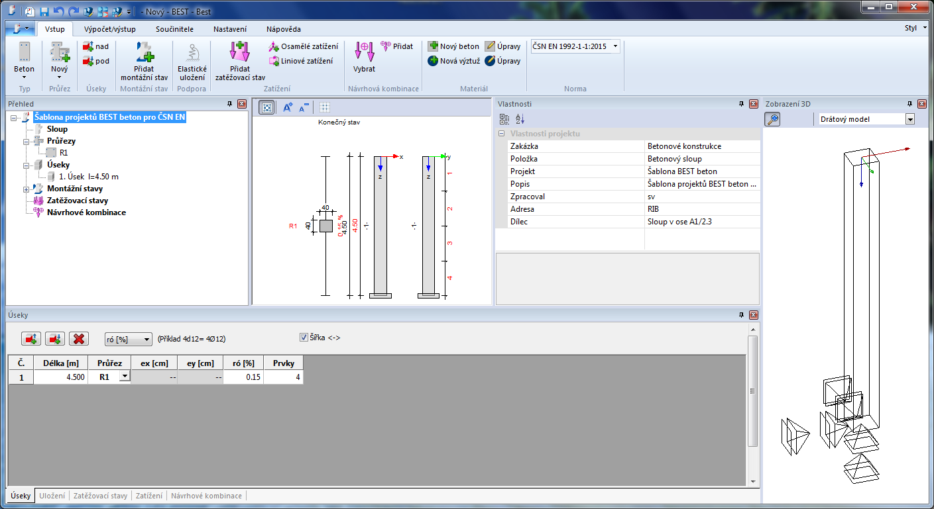Click second add-section icon in Úseky toolbar
934x509 pixels.
(55, 339)
